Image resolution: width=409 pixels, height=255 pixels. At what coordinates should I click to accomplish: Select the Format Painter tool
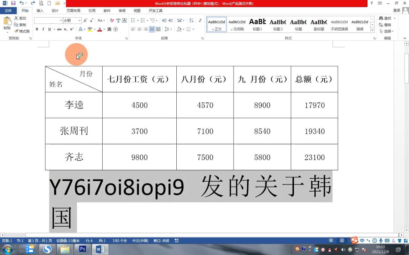[x=22, y=31]
